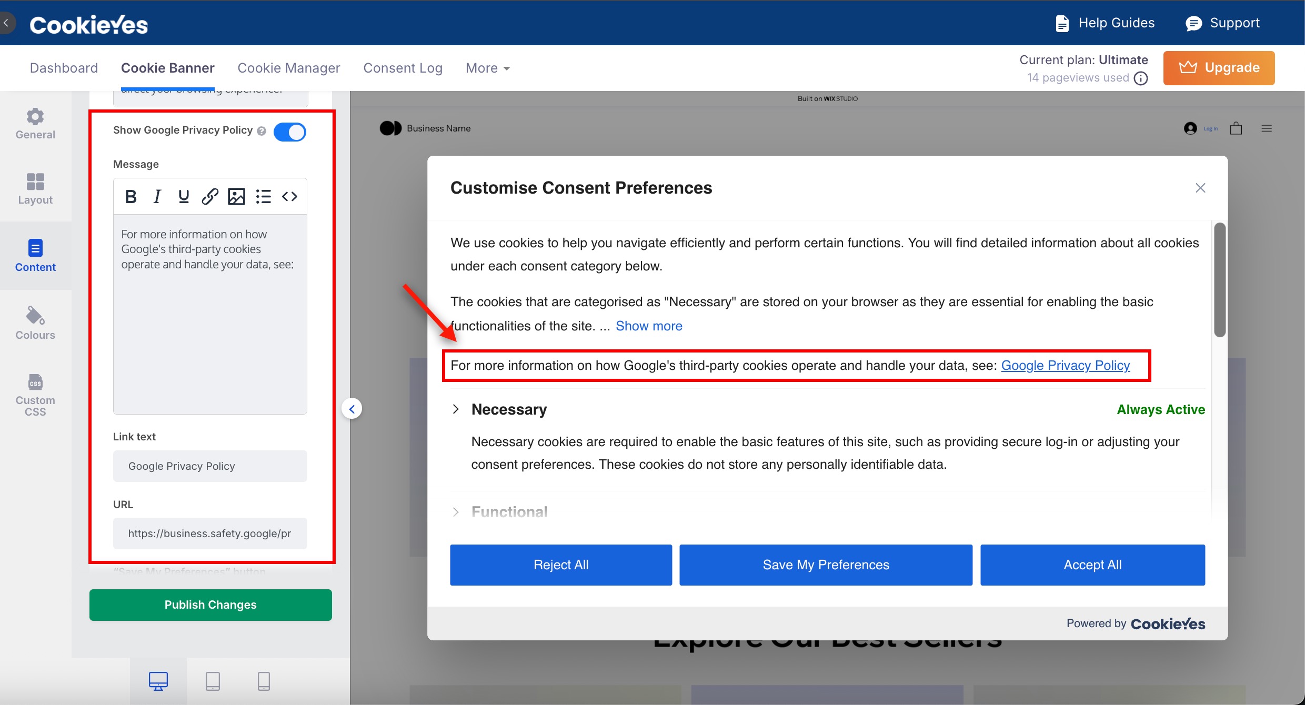
Task: Disable the Show Google Privacy Policy toggle
Action: pos(290,132)
